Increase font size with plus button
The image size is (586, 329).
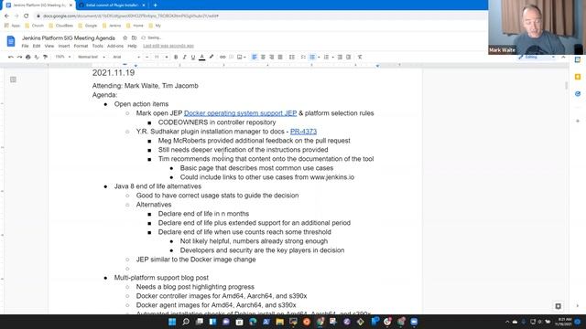pos(167,57)
